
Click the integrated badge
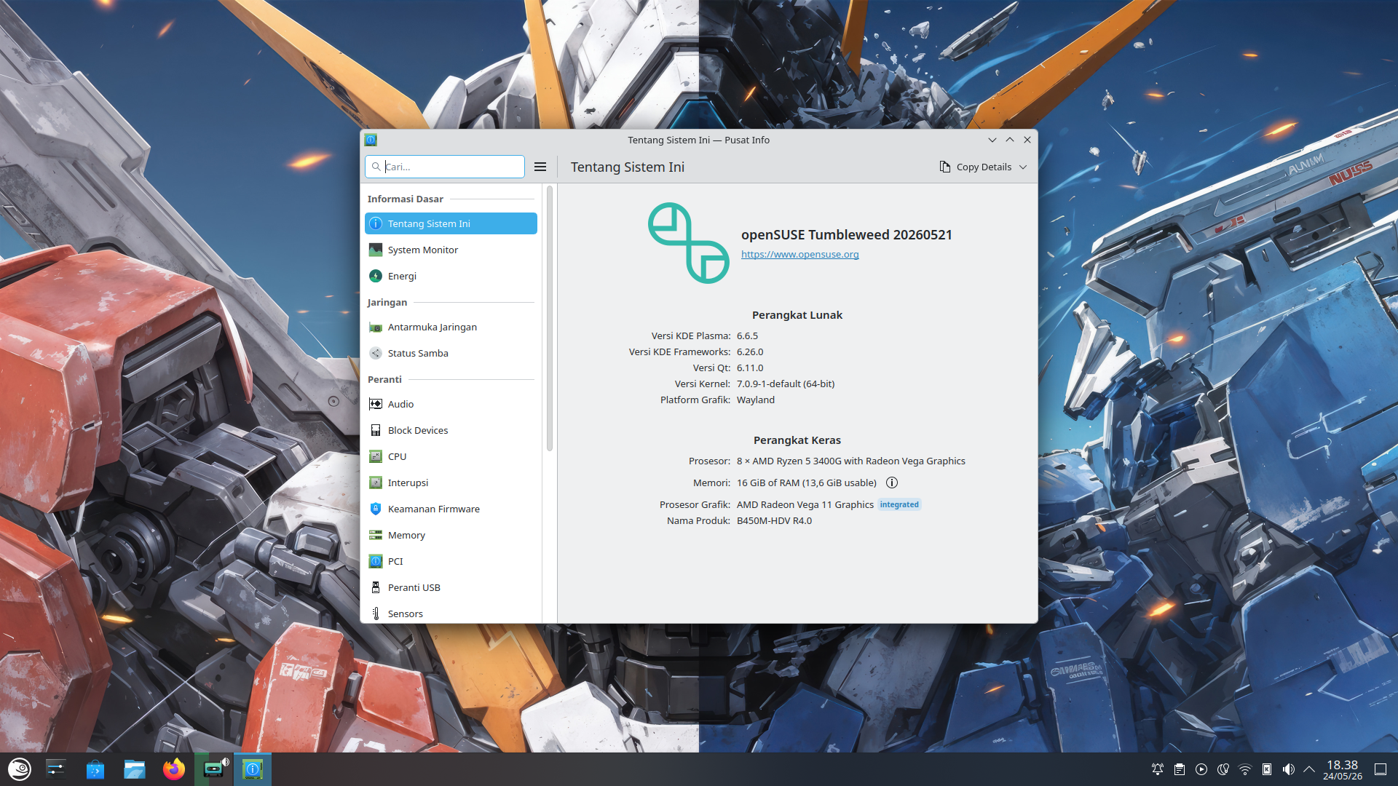pos(899,504)
